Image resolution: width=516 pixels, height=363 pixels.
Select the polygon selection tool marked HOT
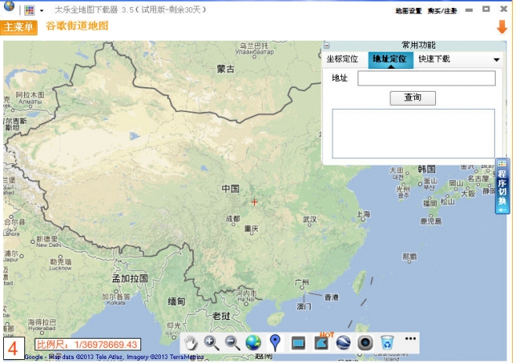(x=322, y=343)
